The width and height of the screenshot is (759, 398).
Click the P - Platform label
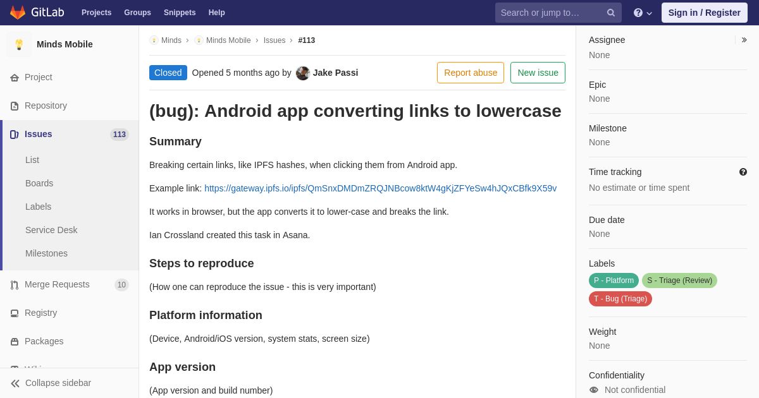click(x=614, y=280)
